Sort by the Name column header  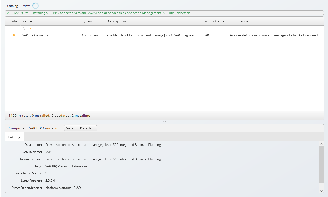pos(27,21)
